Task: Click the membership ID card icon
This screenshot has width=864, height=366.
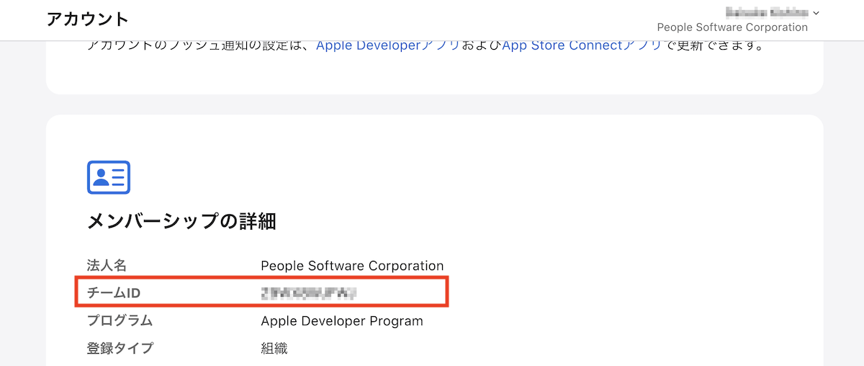Action: click(109, 177)
